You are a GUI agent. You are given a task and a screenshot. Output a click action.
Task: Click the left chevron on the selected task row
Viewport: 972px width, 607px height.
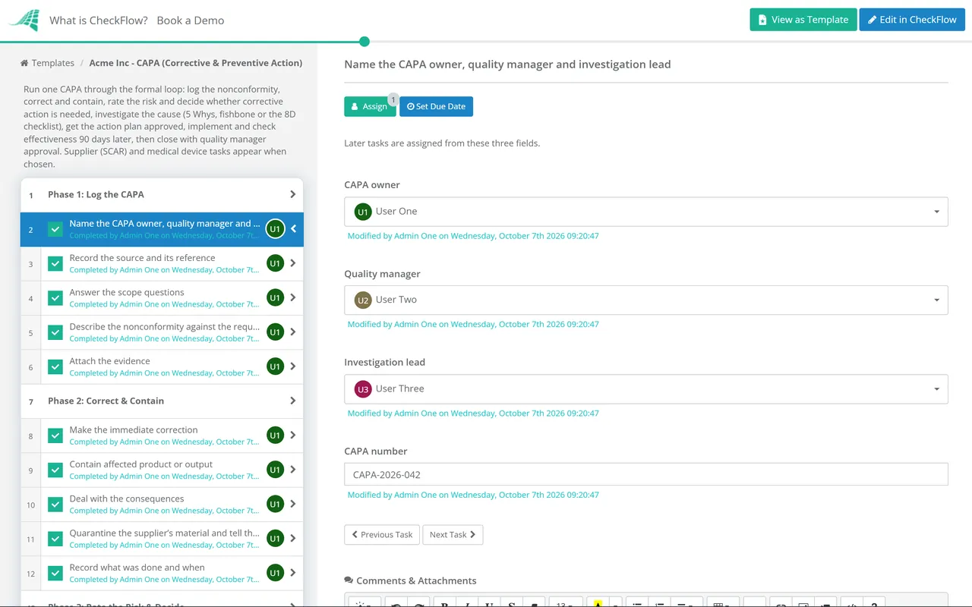pos(293,229)
